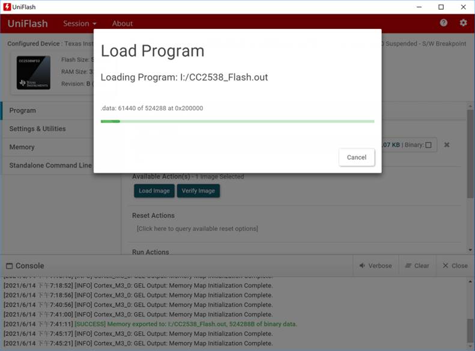475x351 pixels.
Task: Toggle Verbose console output
Action: (x=375, y=266)
